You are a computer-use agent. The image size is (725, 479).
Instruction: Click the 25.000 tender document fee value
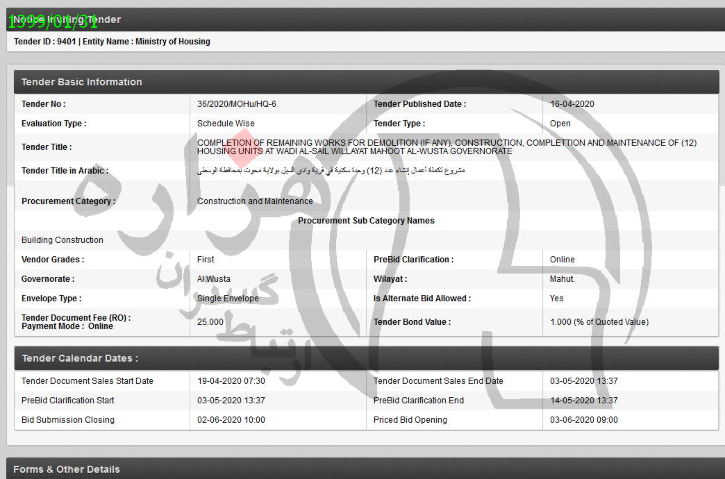210,322
